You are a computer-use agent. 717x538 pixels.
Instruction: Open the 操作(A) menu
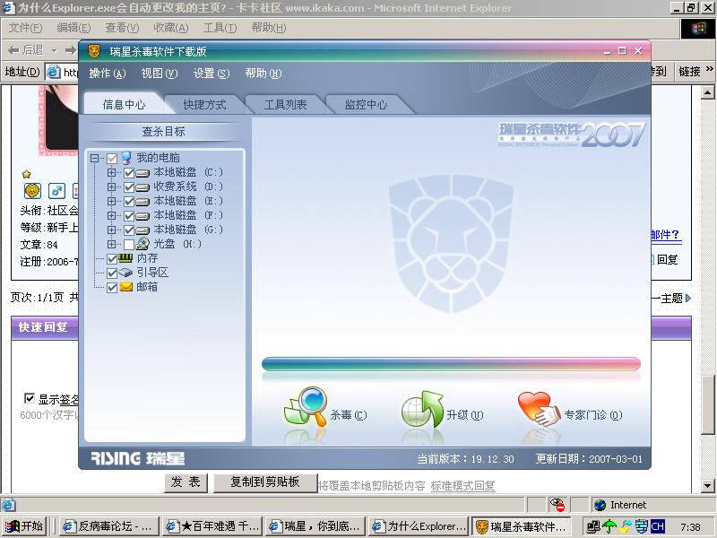click(x=108, y=74)
